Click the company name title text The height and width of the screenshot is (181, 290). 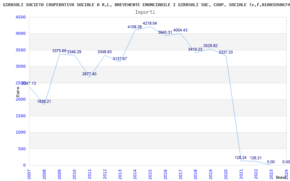145,5
